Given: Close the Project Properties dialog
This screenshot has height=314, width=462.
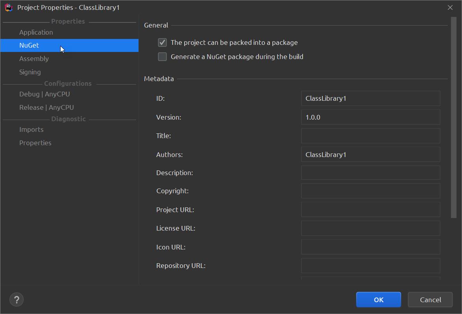Looking at the screenshot, I should click(x=450, y=7).
